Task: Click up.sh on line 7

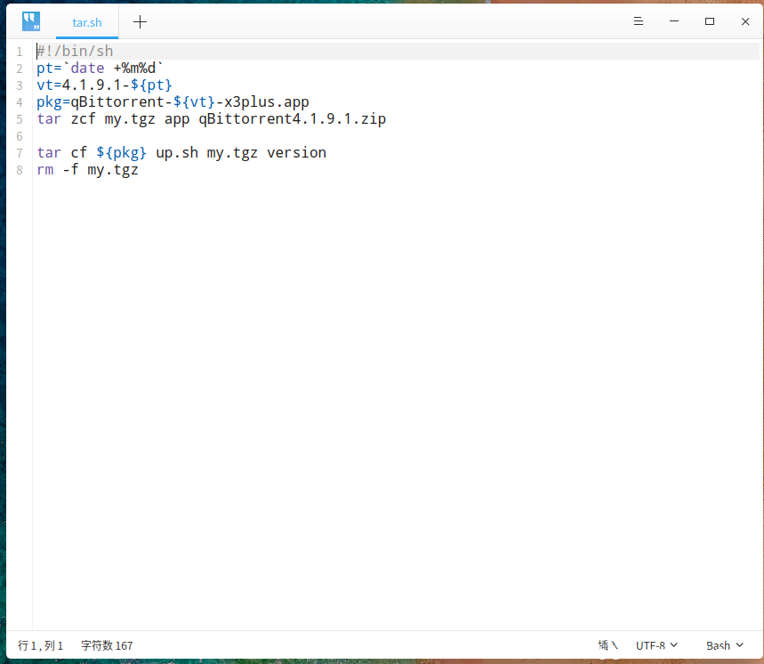Action: tap(177, 153)
